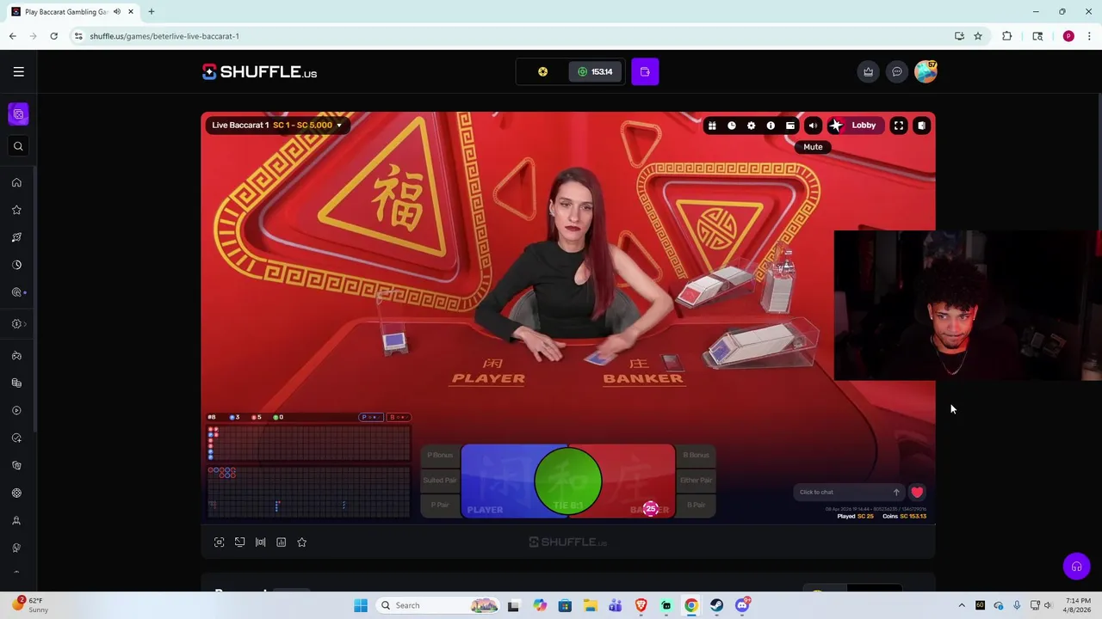Bet on the red BANKER area

coord(638,481)
